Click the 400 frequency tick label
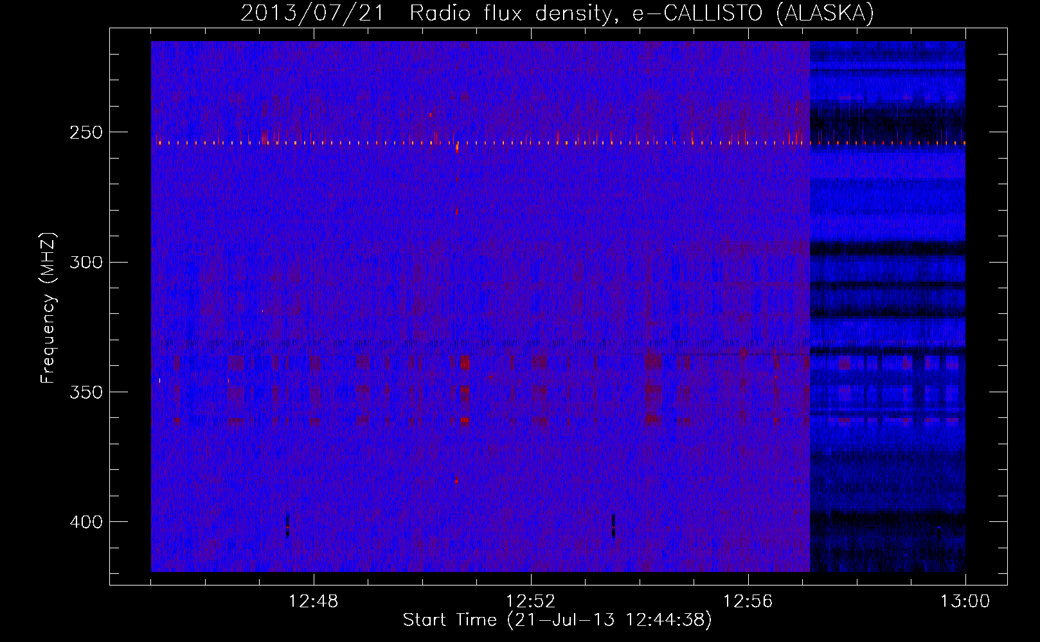The width and height of the screenshot is (1040, 642). 86,522
